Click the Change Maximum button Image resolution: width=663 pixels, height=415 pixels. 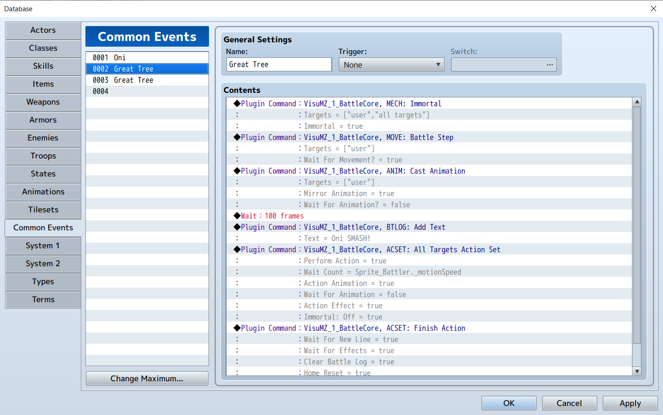pos(147,379)
